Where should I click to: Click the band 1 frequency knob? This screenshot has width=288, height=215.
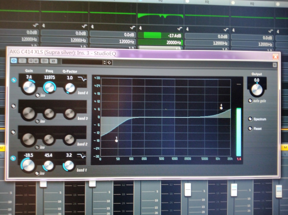coord(49,166)
